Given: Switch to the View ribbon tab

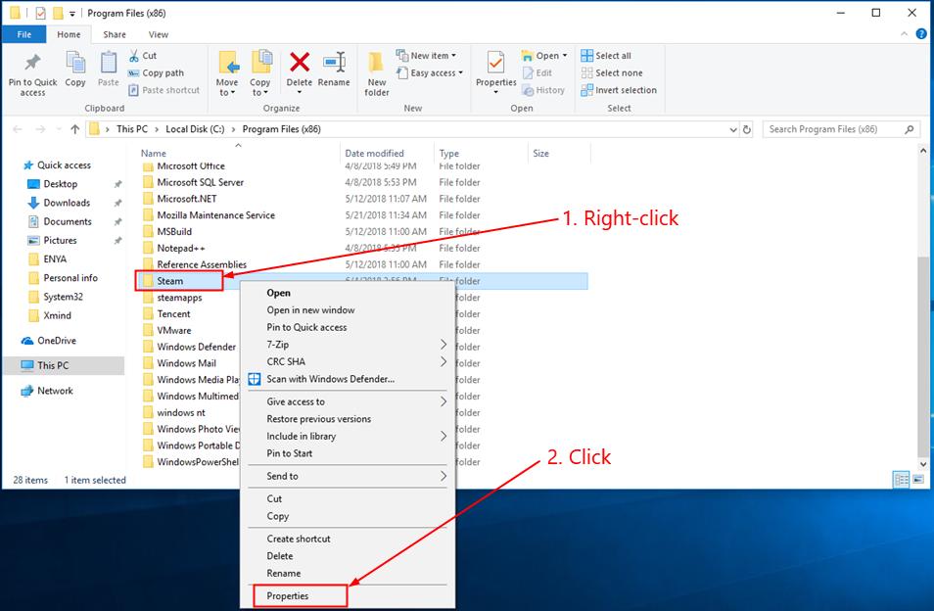Looking at the screenshot, I should pyautogui.click(x=158, y=33).
